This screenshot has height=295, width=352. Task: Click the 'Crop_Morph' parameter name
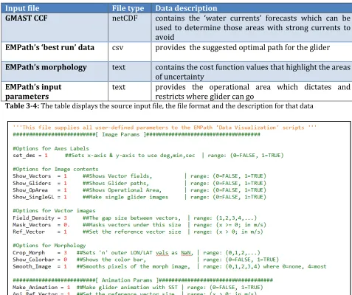point(29,252)
